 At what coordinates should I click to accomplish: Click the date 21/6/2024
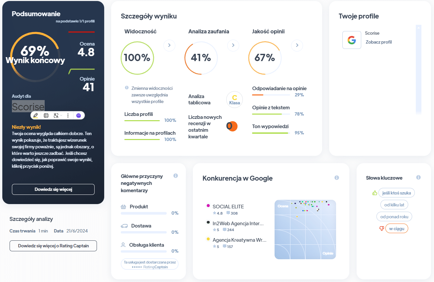pos(77,231)
